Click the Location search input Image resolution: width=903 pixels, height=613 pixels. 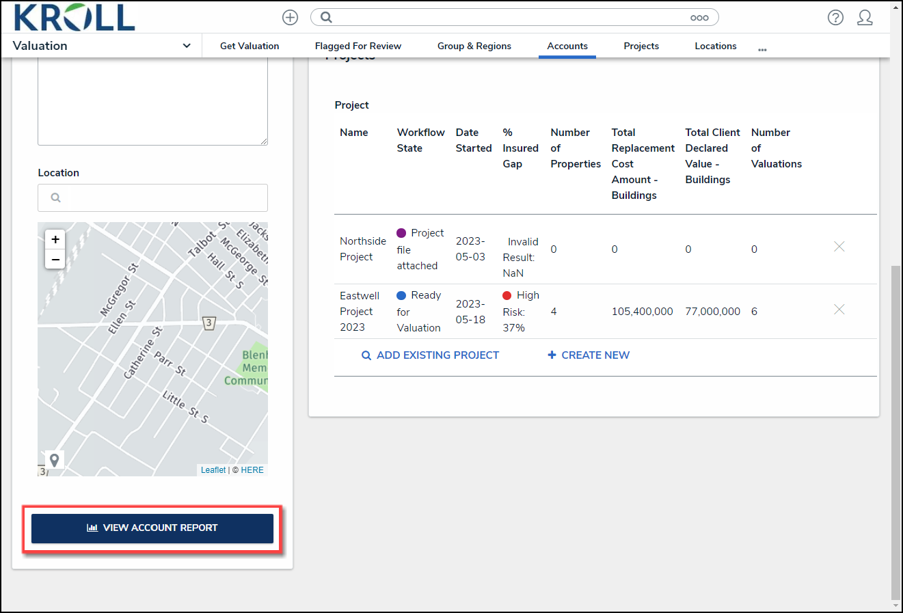click(152, 197)
